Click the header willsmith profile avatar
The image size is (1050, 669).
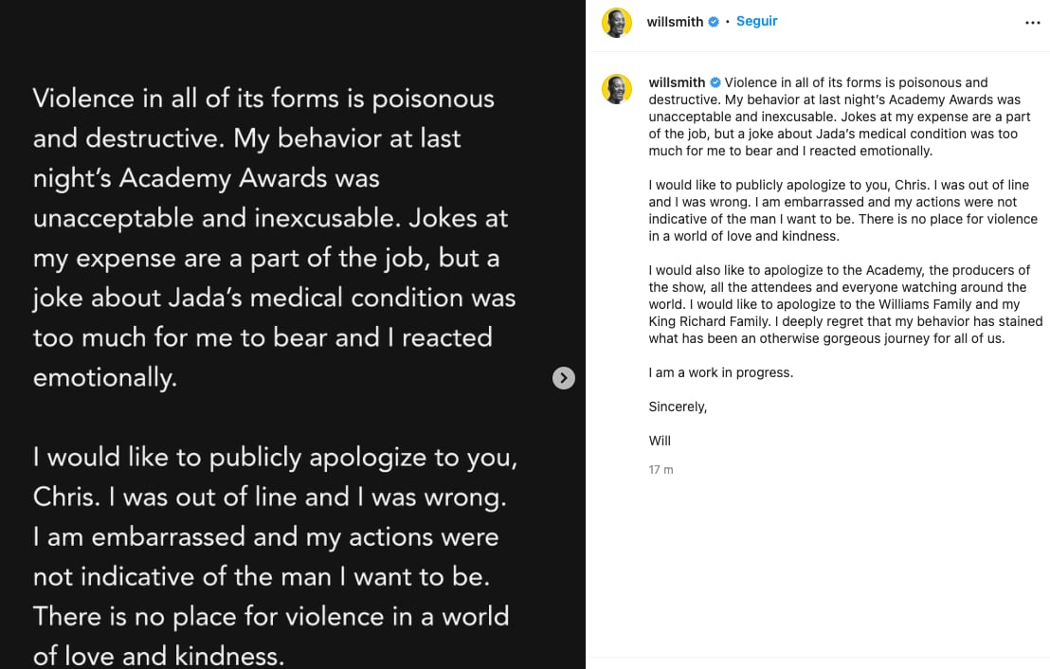617,22
